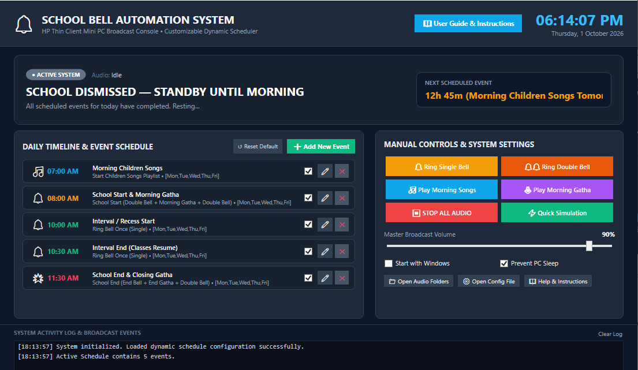Click the ACTIVE SYSTEM status badge

(56, 75)
